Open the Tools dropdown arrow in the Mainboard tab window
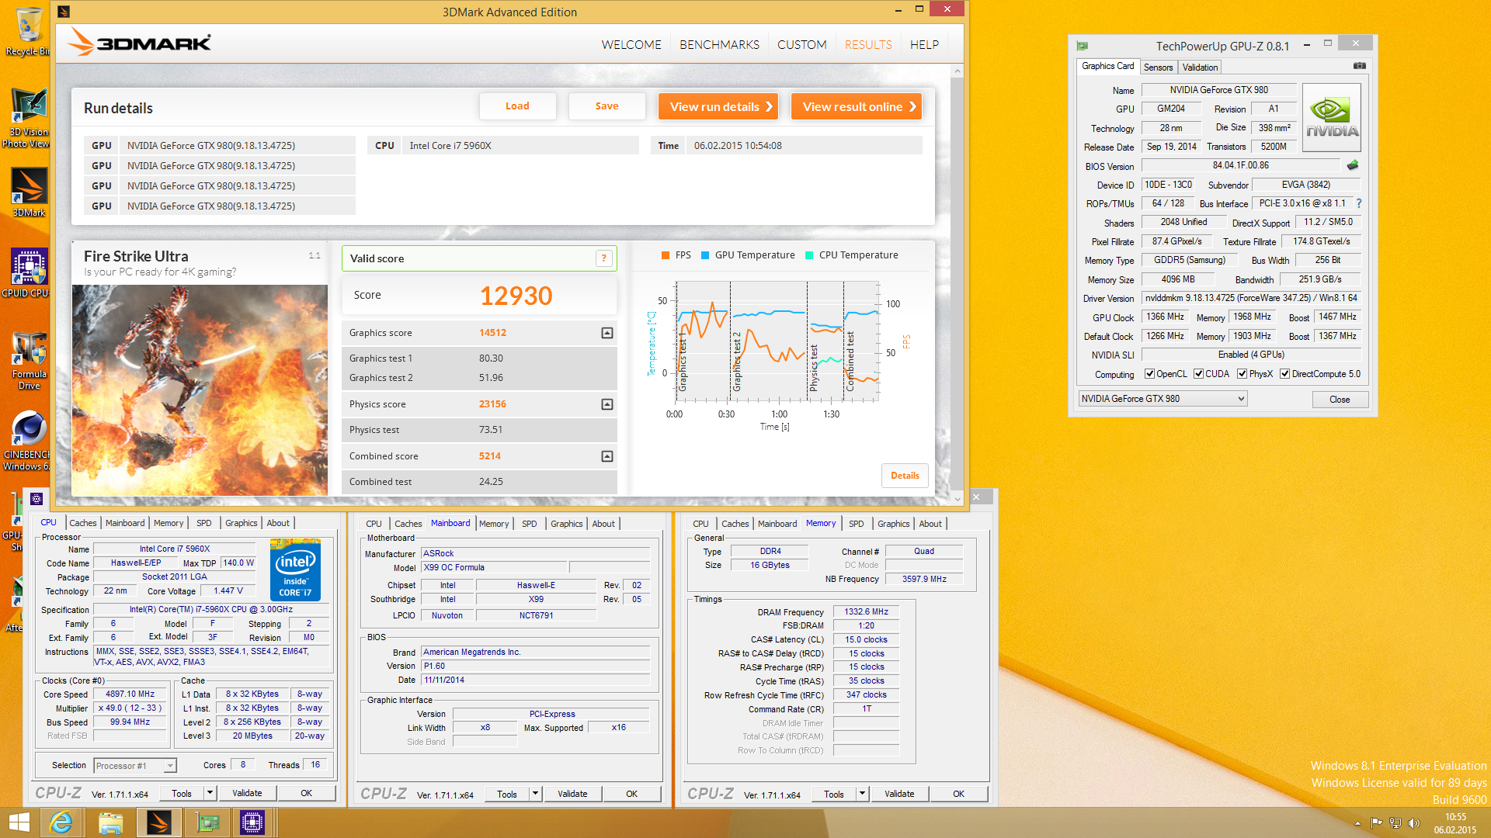Image resolution: width=1491 pixels, height=838 pixels. point(535,794)
